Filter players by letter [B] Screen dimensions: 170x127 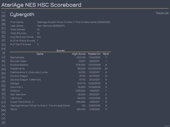3,24
